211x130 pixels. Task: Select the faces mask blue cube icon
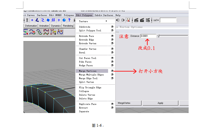(48, 20)
